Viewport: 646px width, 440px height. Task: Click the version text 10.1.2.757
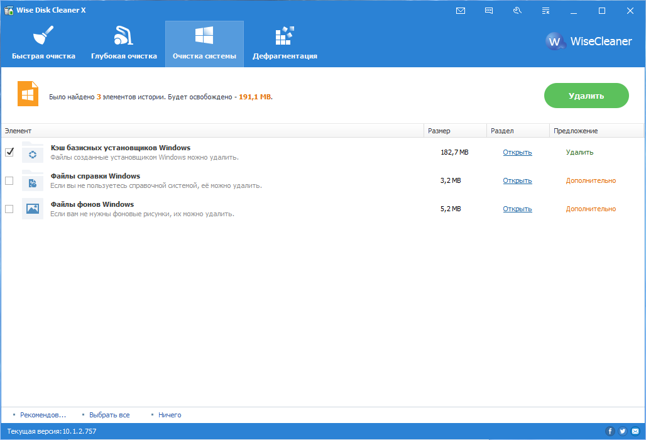point(80,431)
